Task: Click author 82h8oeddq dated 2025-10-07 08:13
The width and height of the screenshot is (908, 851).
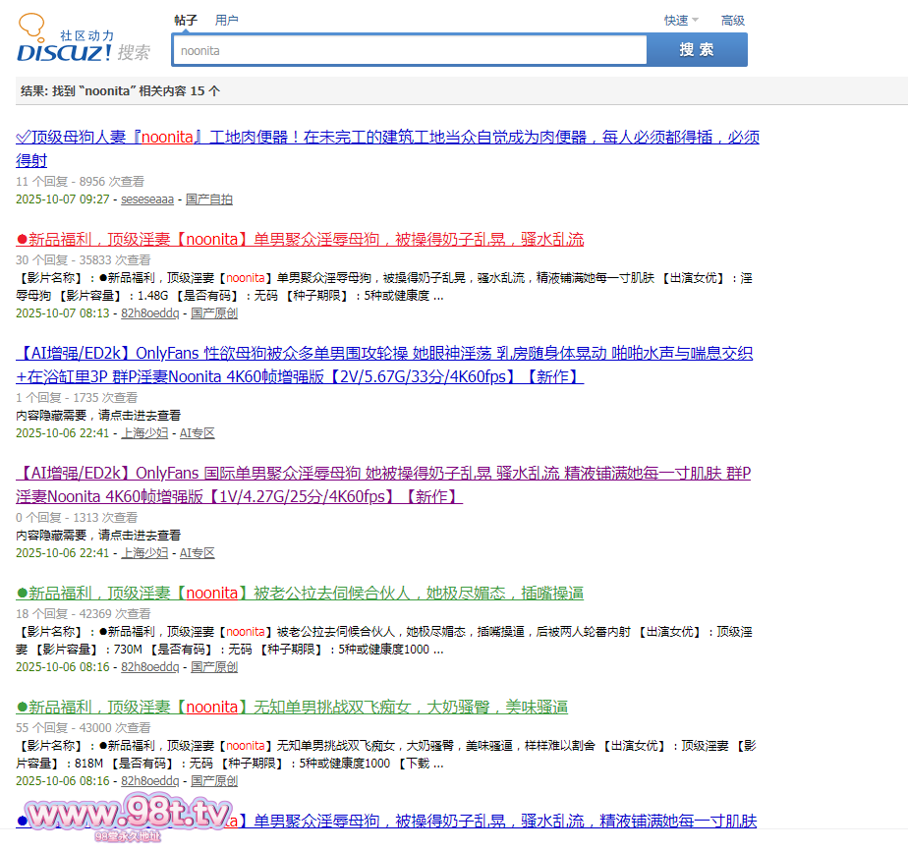Action: click(149, 313)
